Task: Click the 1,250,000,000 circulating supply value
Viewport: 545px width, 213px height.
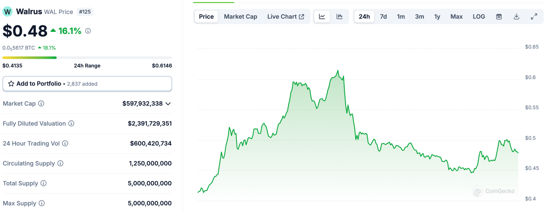Action: click(150, 163)
